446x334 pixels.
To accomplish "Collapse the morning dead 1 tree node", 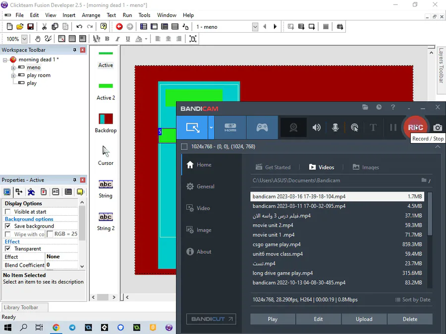I will 5,60.
